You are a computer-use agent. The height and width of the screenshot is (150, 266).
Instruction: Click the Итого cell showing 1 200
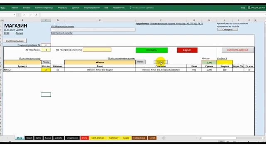[x=209, y=62]
